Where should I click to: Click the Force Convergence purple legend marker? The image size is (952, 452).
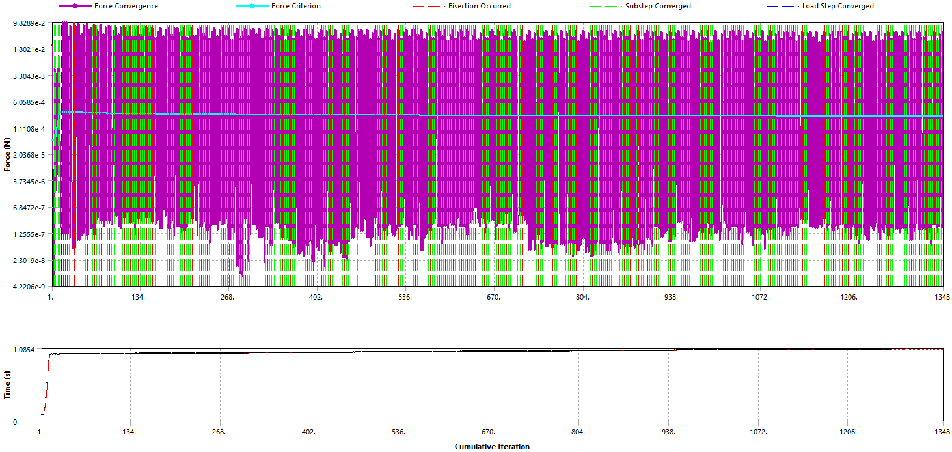75,6
